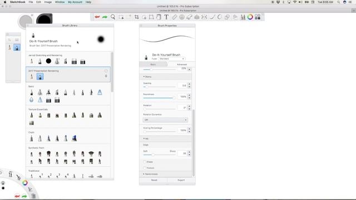Open the Apple menu
356x200 pixels.
(5, 2)
